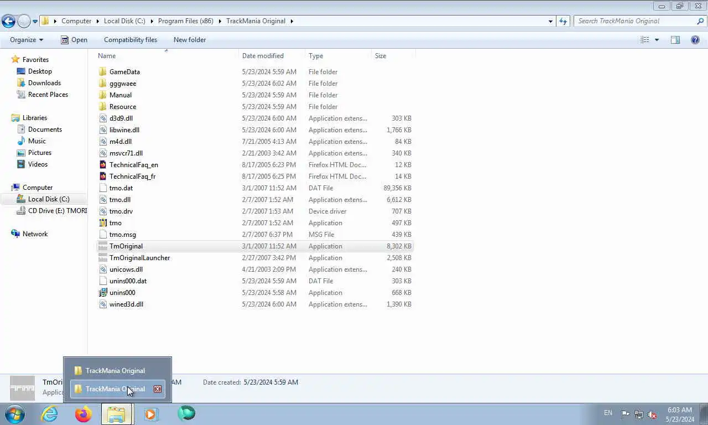Click the TechnicalFaq_en Firefox document icon
The width and height of the screenshot is (708, 425).
coord(103,165)
